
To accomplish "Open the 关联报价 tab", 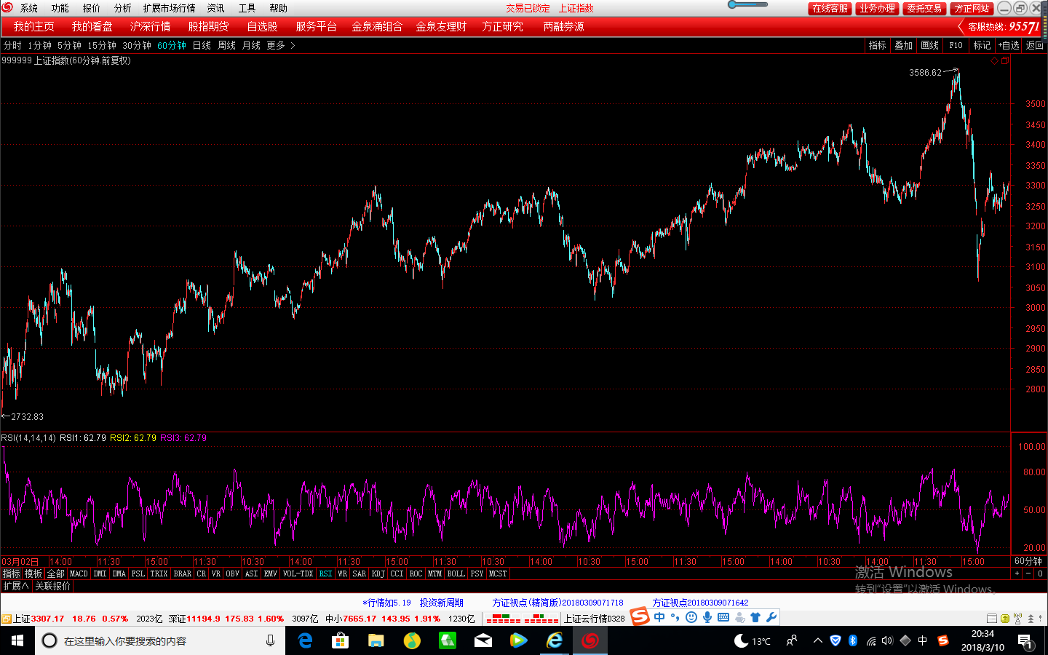I will click(52, 586).
